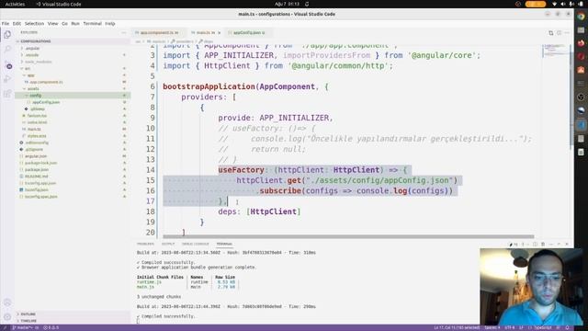Switch to the DEBUG CONSOLE panel tab
Image resolution: width=588 pixels, height=331 pixels.
coord(196,245)
